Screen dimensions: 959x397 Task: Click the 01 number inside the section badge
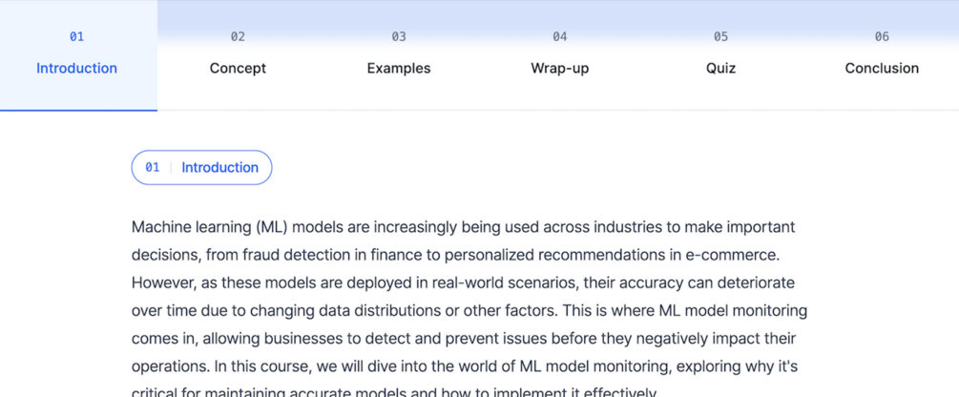click(153, 167)
